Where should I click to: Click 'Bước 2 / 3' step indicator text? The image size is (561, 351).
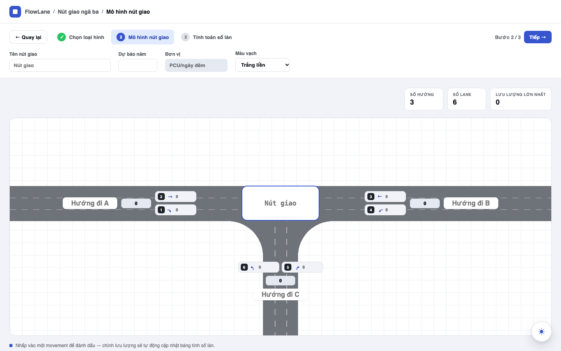508,37
